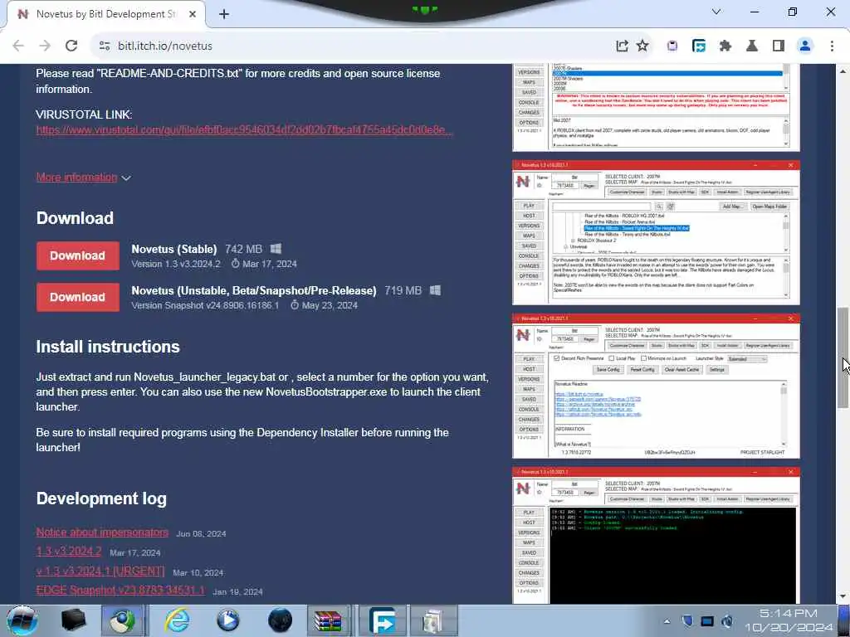This screenshot has height=637, width=850.
Task: View the console screenshot thumbnail
Action: [656, 535]
